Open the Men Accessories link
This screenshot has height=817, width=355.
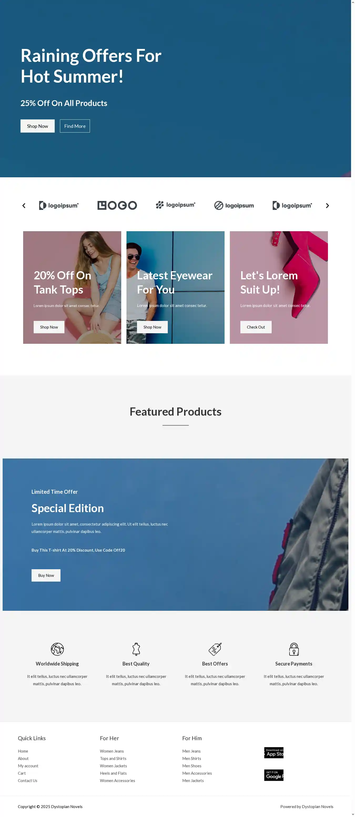197,773
